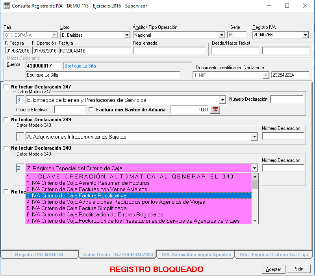
Task: Open the Libro dropdown showing E. Emitidas
Action: click(x=126, y=35)
